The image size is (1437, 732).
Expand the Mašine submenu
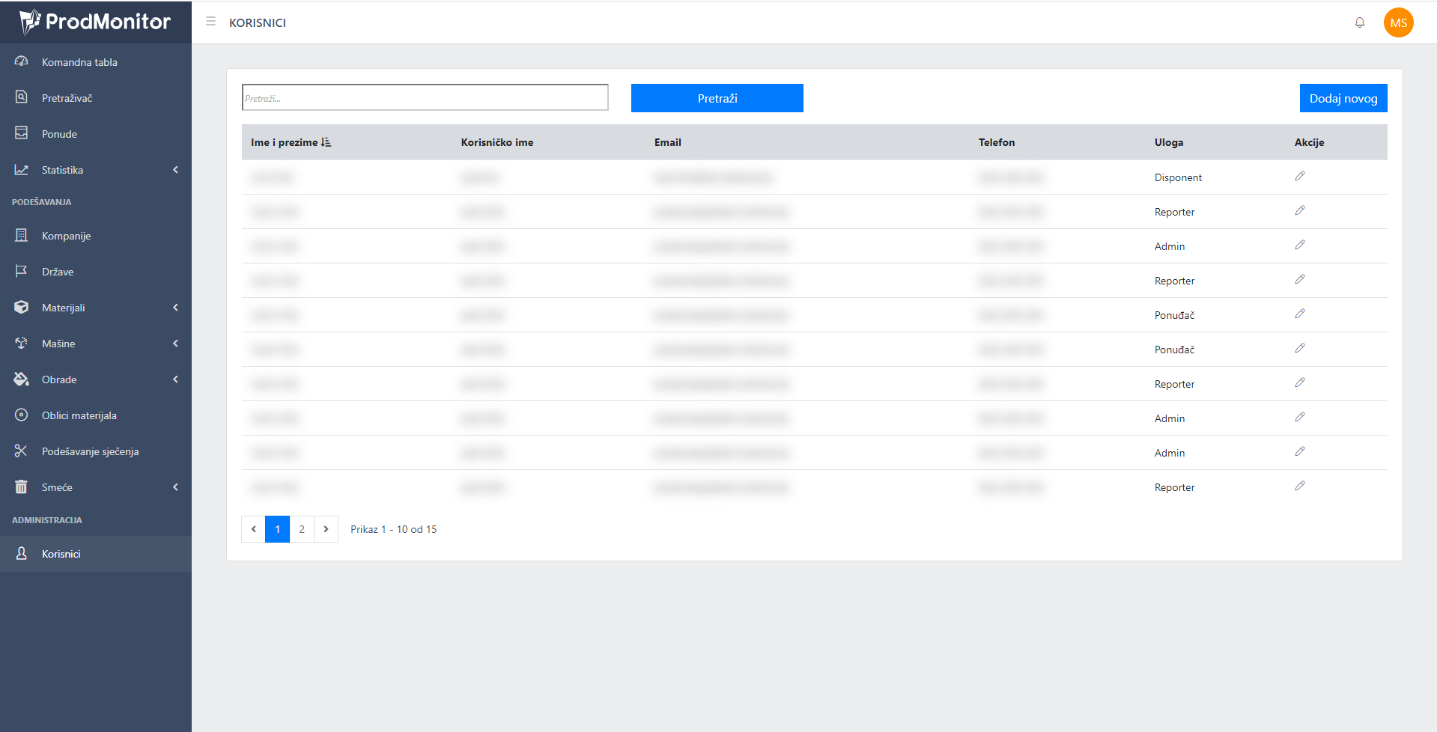click(x=95, y=344)
